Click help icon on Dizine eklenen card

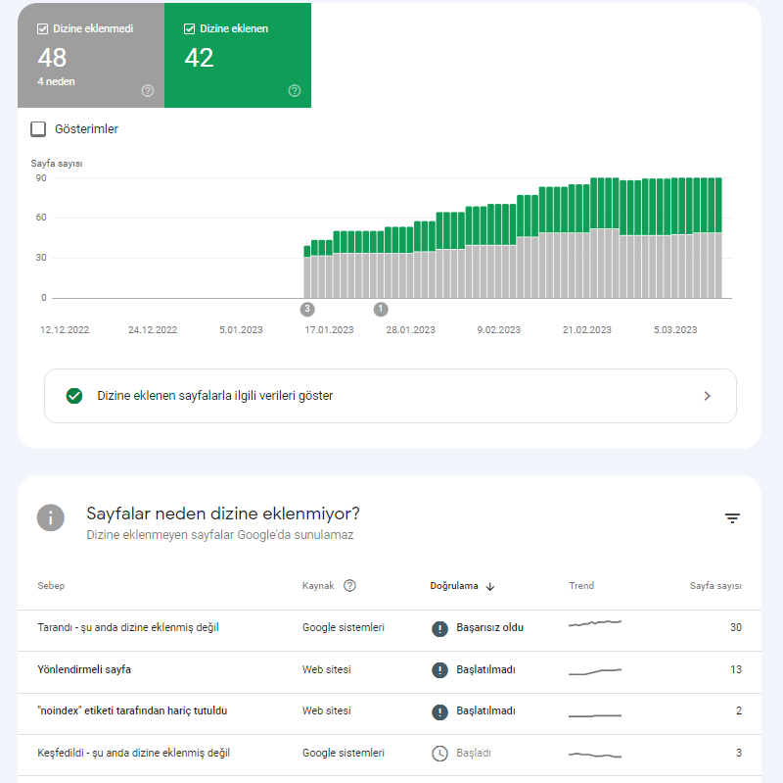[295, 90]
